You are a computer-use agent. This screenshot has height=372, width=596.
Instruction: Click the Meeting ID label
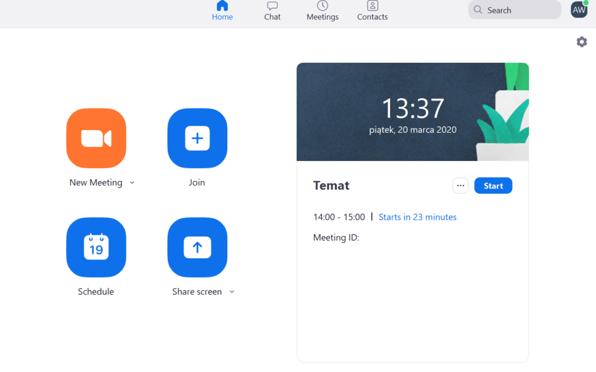tap(336, 238)
